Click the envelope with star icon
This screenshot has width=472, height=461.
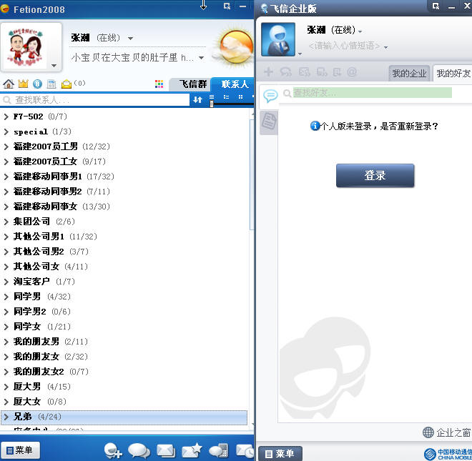coord(192,451)
